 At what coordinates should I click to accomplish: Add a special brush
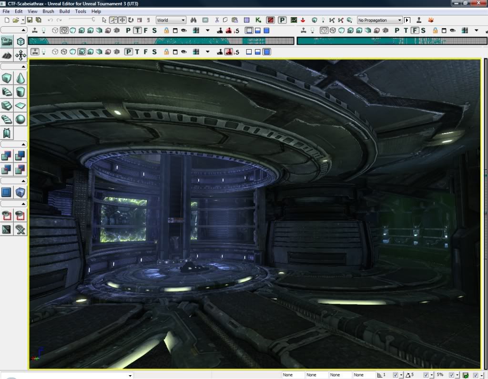tap(7, 192)
